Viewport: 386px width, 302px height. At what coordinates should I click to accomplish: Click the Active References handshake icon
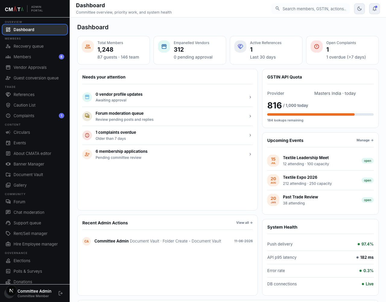240,47
